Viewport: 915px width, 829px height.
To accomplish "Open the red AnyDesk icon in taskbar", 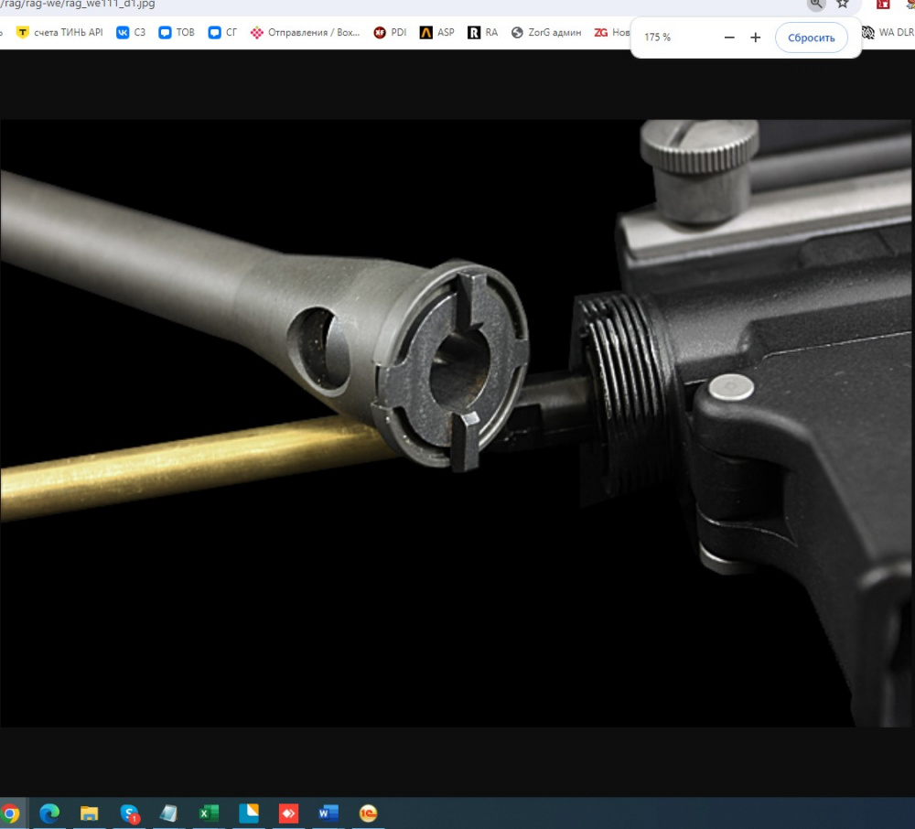I will [288, 813].
